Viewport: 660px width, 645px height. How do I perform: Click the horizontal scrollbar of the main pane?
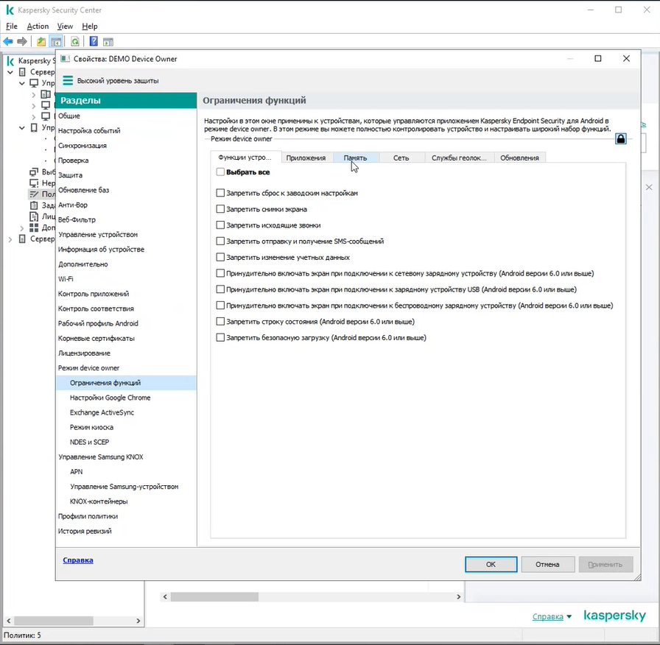point(312,596)
